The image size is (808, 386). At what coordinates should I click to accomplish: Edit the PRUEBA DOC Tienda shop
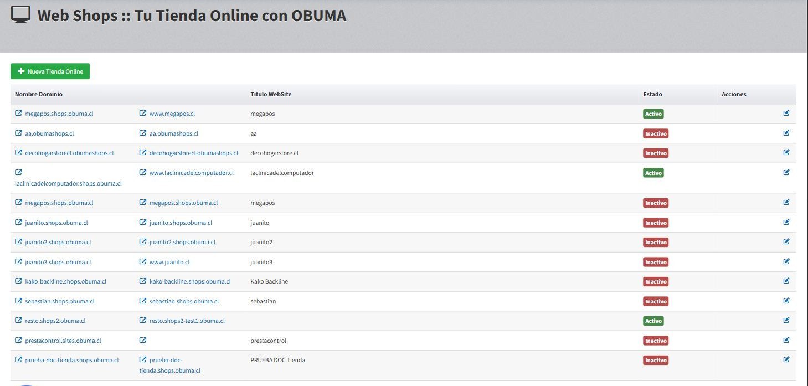pos(786,359)
